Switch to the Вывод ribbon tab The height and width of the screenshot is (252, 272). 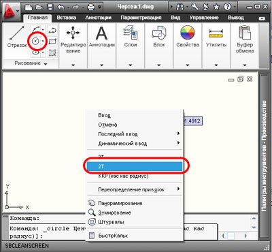tap(236, 18)
